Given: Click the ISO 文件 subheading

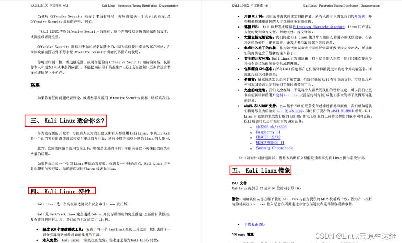Looking at the screenshot, I should pos(239,183).
